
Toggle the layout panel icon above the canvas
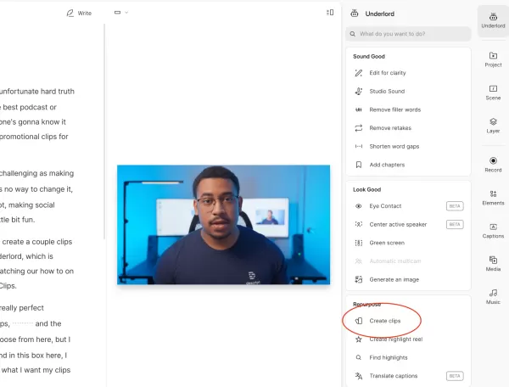coord(330,13)
